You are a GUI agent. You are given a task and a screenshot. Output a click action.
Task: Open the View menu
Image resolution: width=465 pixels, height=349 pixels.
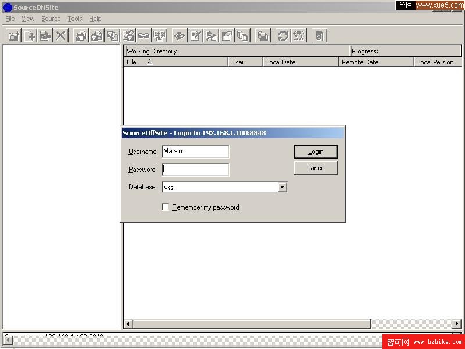point(28,19)
